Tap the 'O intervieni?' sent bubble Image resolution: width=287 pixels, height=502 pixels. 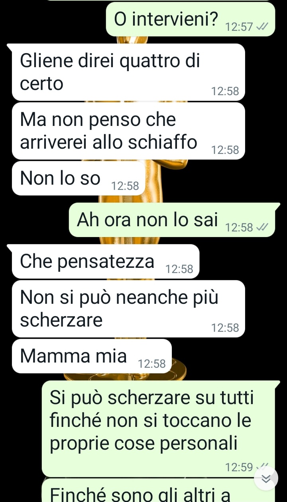(191, 20)
